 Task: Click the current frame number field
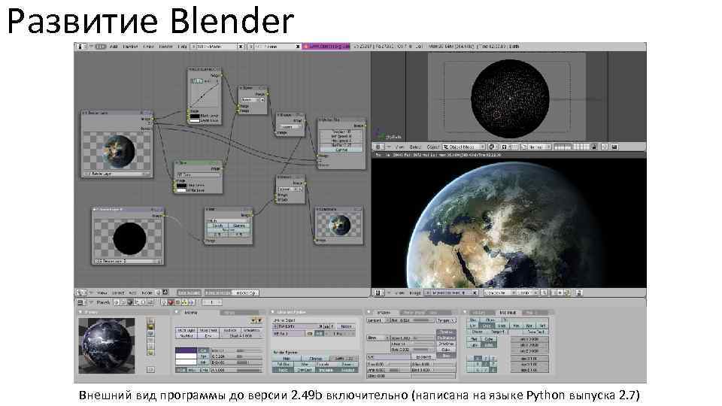pyautogui.click(x=211, y=302)
